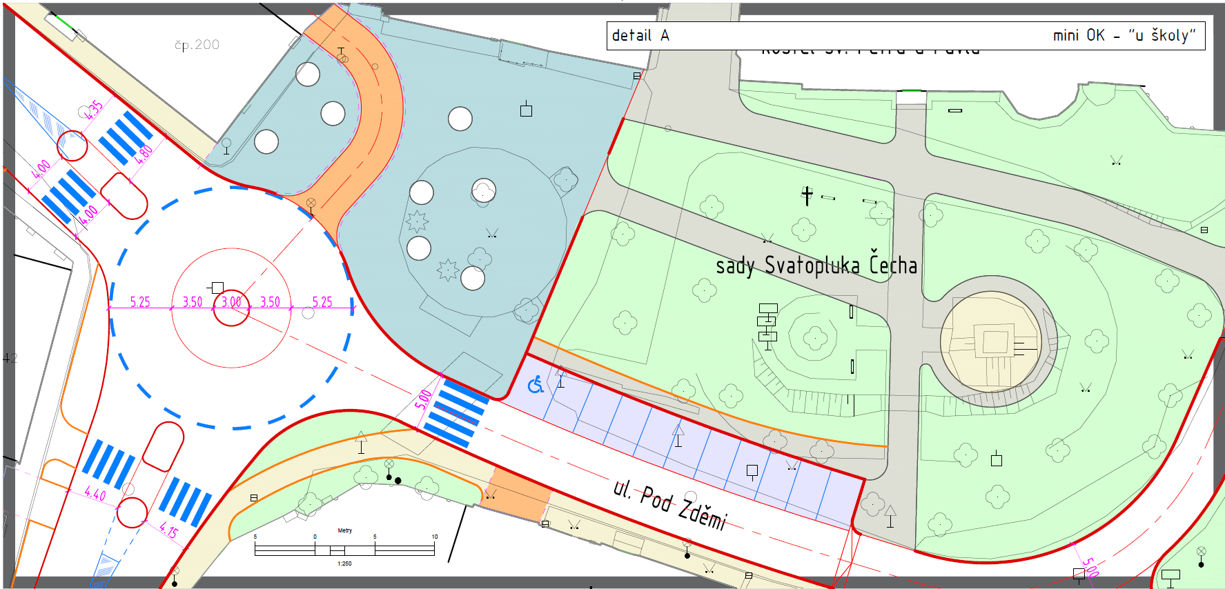This screenshot has width=1225, height=589.
Task: Click the 4.15 dimension text
Action: pos(168,531)
